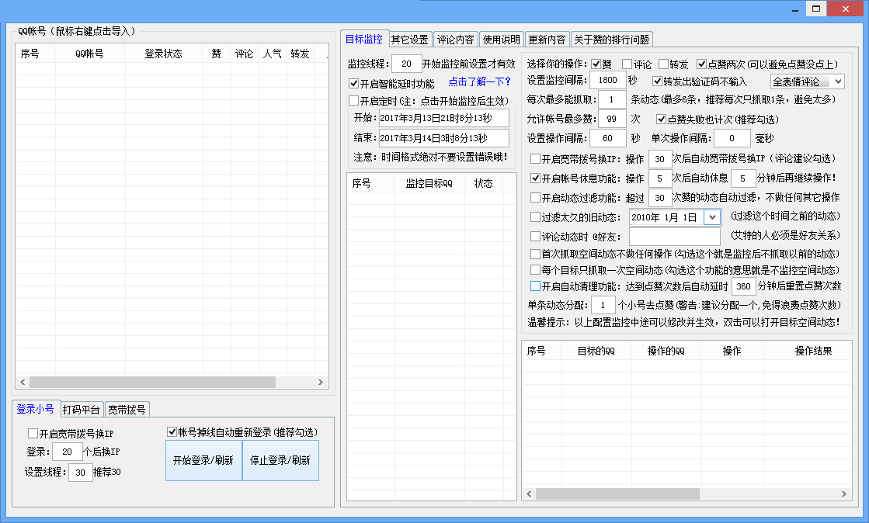The height and width of the screenshot is (523, 869).
Task: Click the QQ帐号 column header
Action: click(x=90, y=54)
